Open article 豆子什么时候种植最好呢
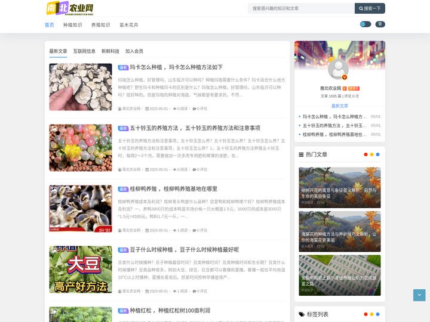The height and width of the screenshot is (322, 430). 185,250
